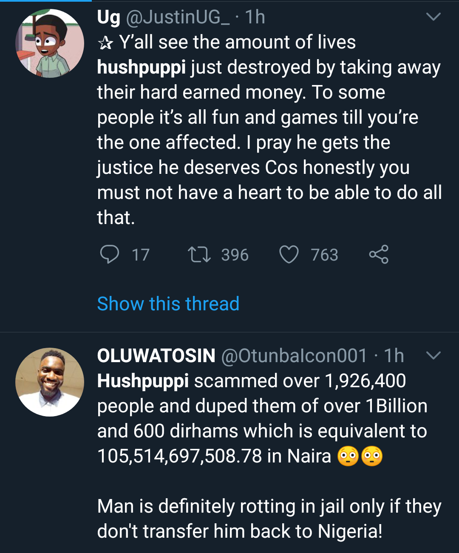
Task: View the 396 retweets count
Action: [235, 255]
